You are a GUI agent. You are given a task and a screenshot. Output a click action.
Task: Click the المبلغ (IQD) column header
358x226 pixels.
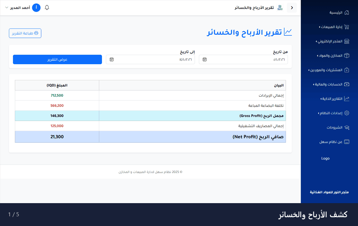(57, 85)
